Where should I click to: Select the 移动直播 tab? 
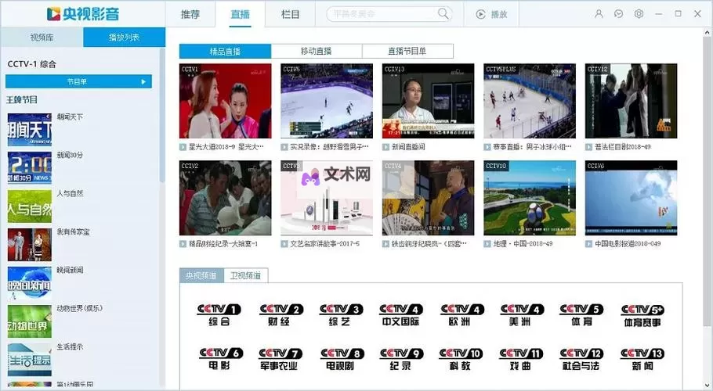(x=317, y=52)
